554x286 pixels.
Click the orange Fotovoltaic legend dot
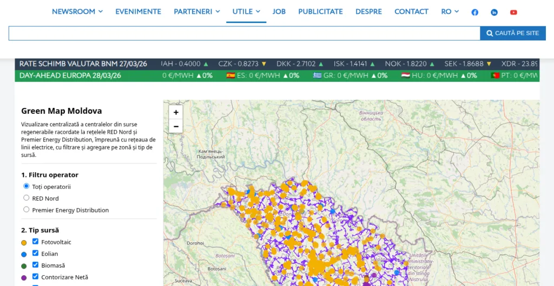pyautogui.click(x=24, y=243)
